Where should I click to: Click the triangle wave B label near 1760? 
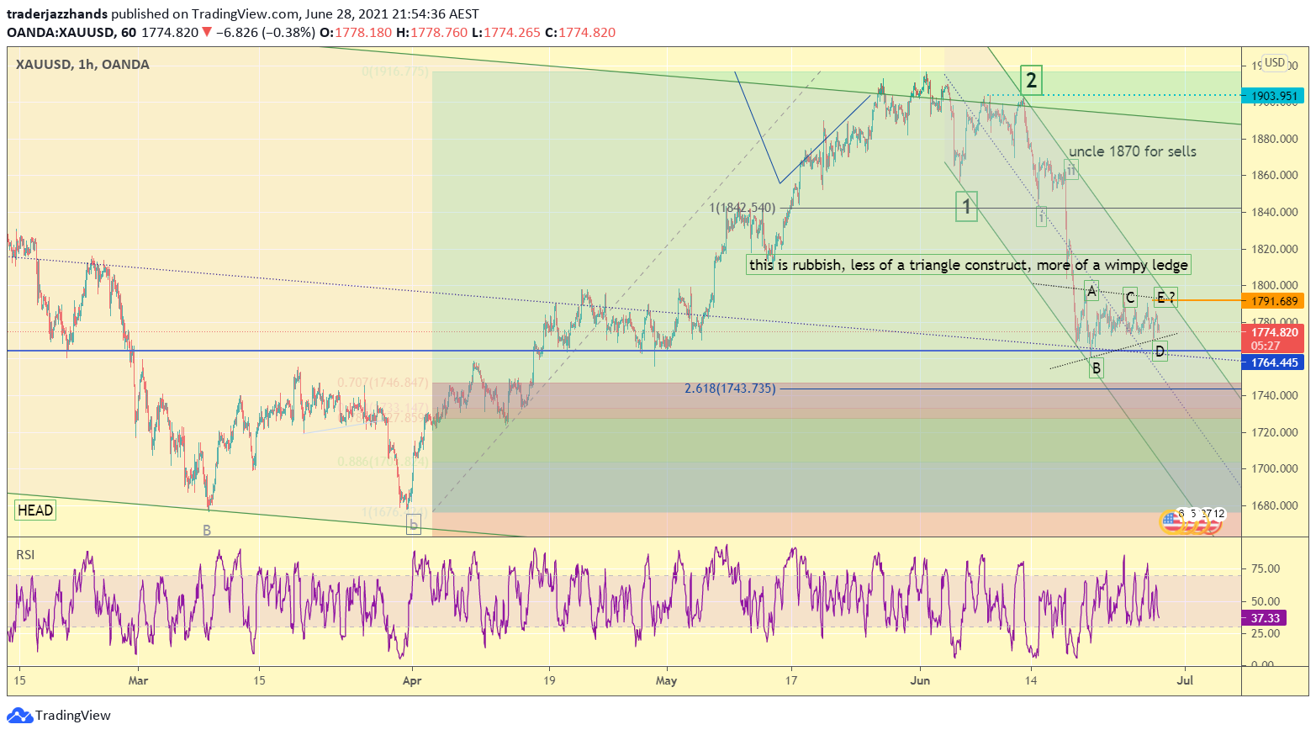[1096, 367]
